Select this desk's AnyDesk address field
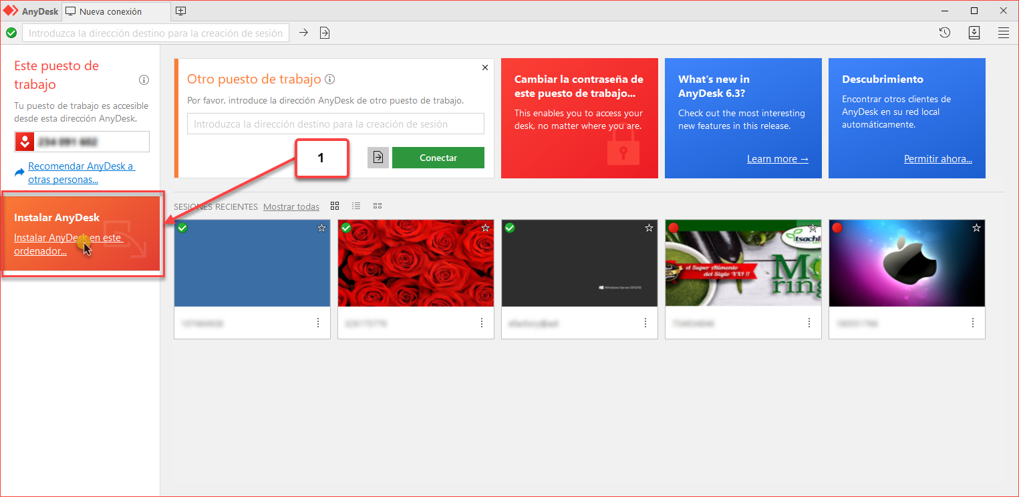 click(82, 142)
